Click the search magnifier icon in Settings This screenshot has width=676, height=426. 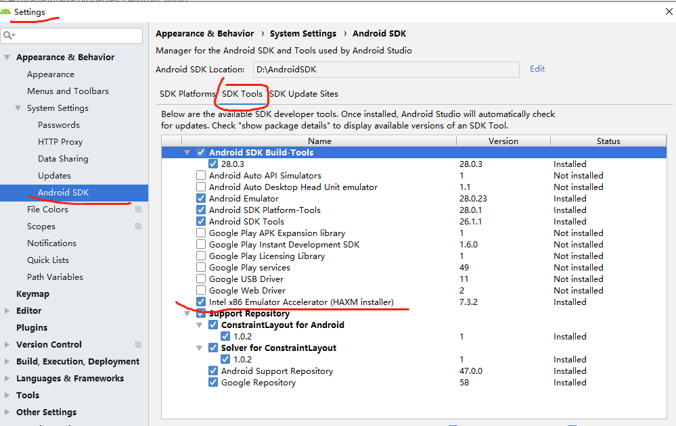tap(9, 35)
